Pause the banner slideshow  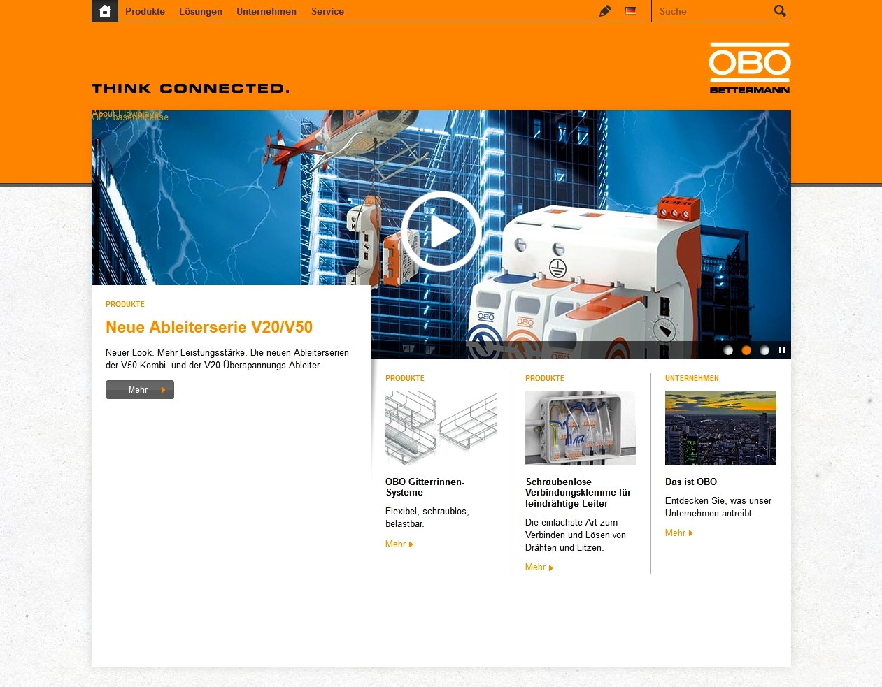[x=782, y=350]
